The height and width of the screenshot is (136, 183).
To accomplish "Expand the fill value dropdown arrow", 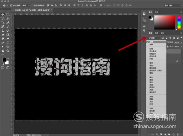I will point(182,46).
